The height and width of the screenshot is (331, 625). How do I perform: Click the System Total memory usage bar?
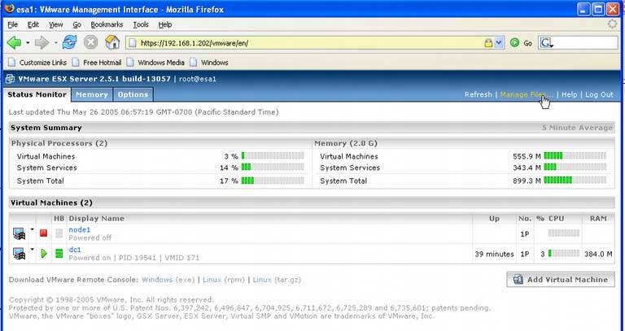point(575,181)
